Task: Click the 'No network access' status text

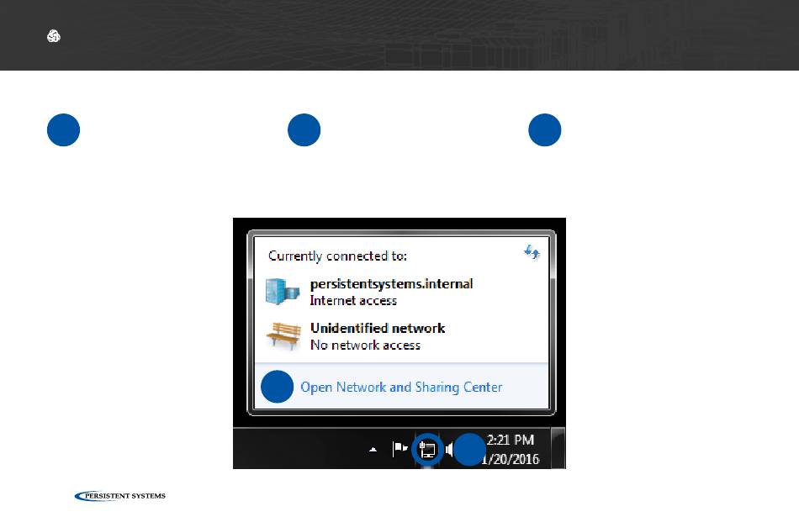Action: point(365,345)
